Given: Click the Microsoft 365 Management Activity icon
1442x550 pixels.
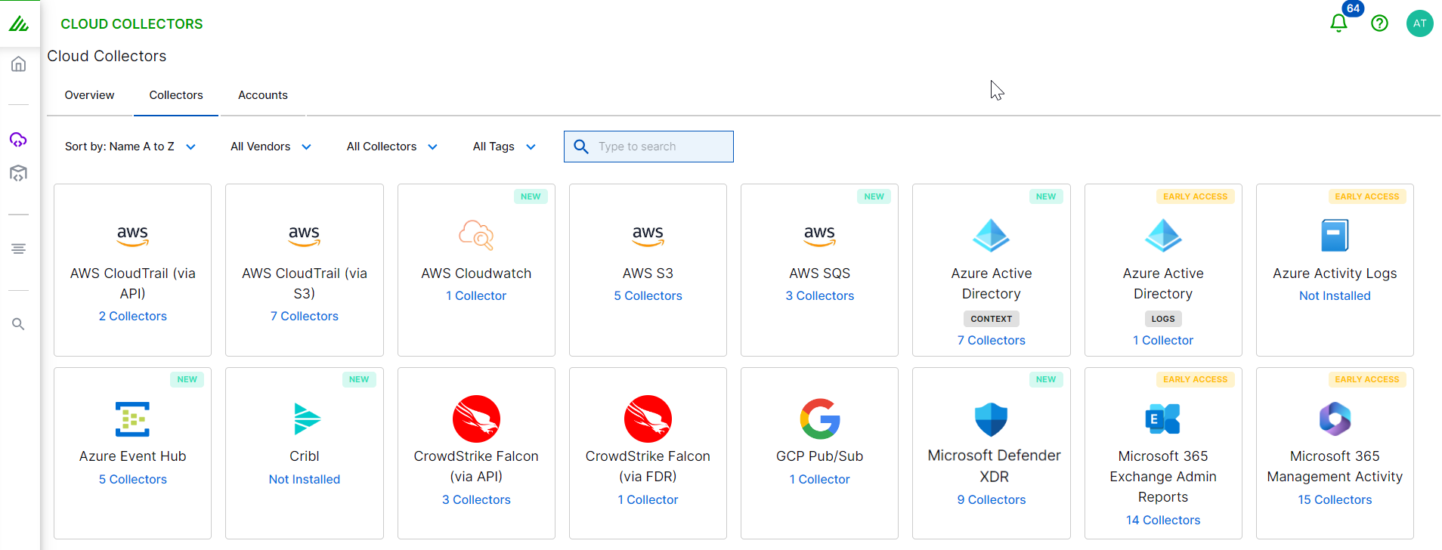Looking at the screenshot, I should (1335, 419).
